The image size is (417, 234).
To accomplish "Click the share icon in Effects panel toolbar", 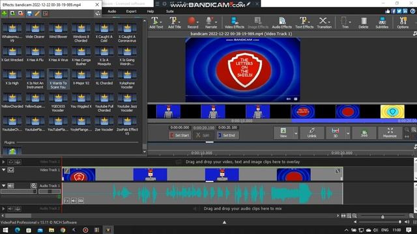I will (98, 14).
